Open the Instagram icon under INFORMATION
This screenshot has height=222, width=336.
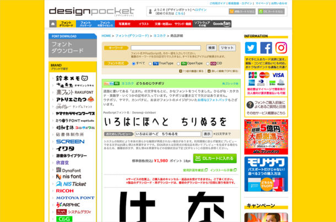click(281, 48)
